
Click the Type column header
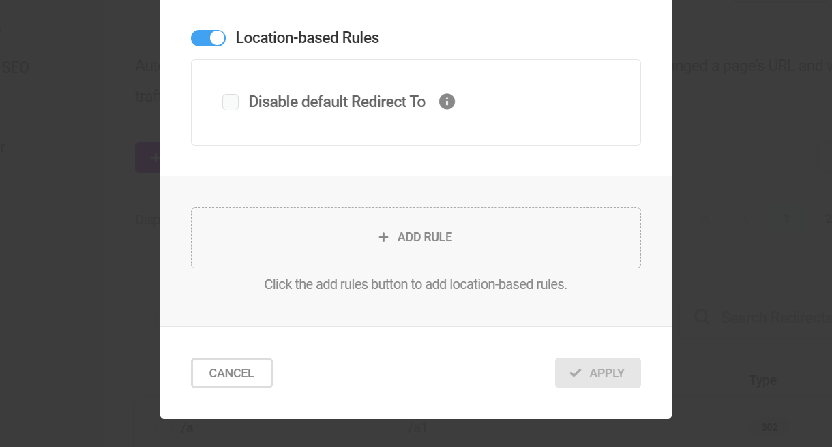[762, 380]
